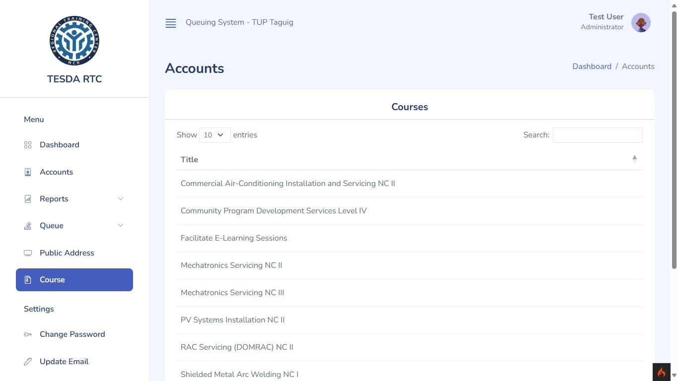
Task: Click the Change Password key icon
Action: pos(28,334)
